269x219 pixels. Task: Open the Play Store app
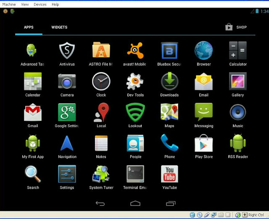203,147
